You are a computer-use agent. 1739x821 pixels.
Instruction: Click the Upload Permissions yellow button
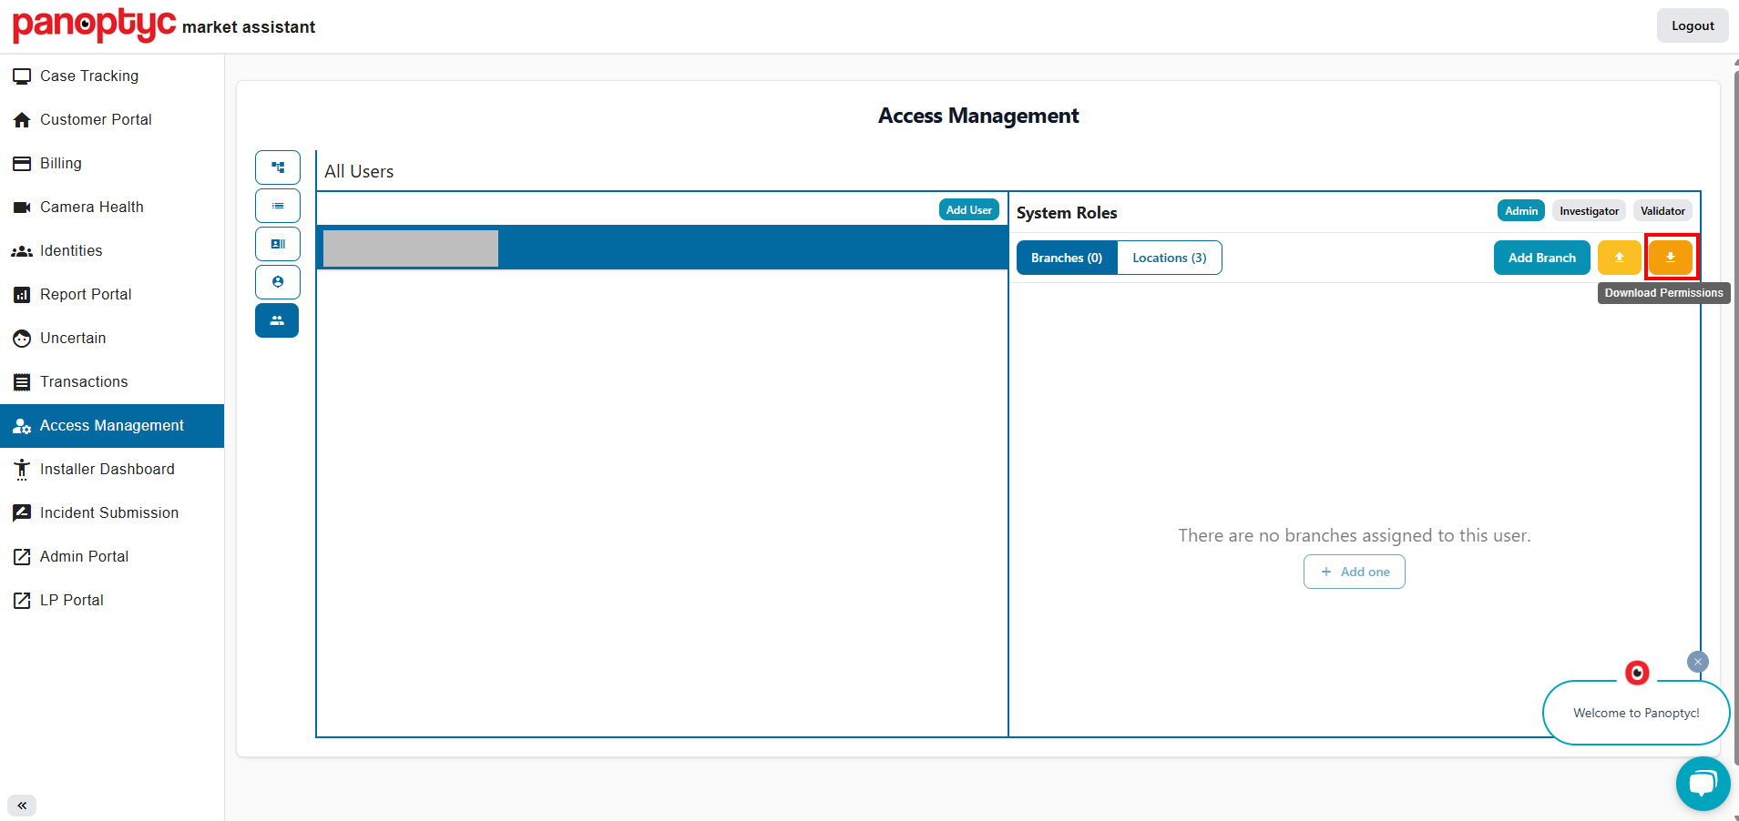tap(1619, 257)
